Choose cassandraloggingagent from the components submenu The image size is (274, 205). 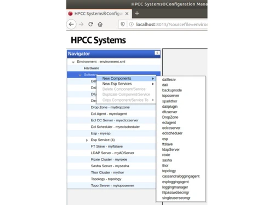pyautogui.click(x=181, y=177)
